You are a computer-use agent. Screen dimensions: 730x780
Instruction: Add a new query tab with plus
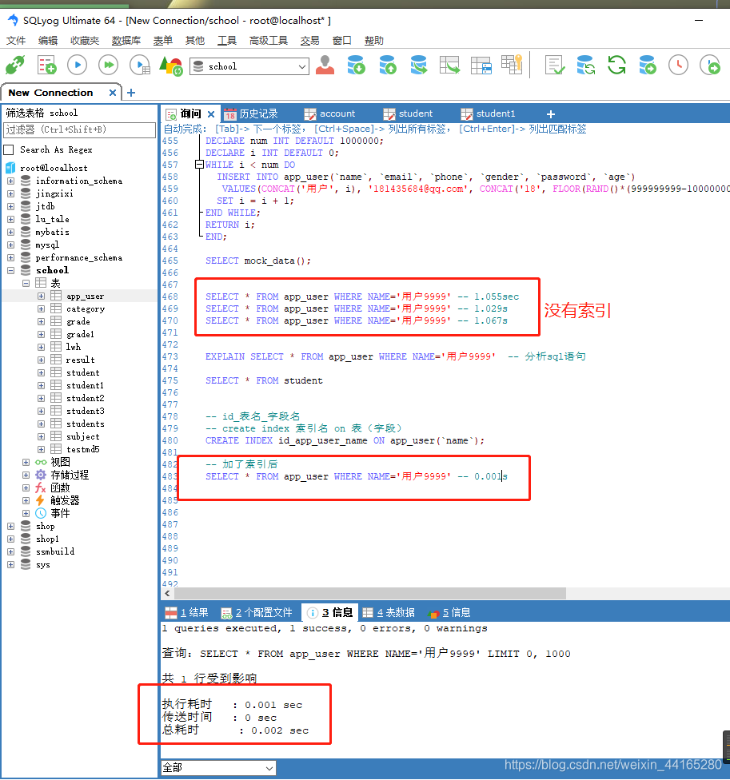550,114
